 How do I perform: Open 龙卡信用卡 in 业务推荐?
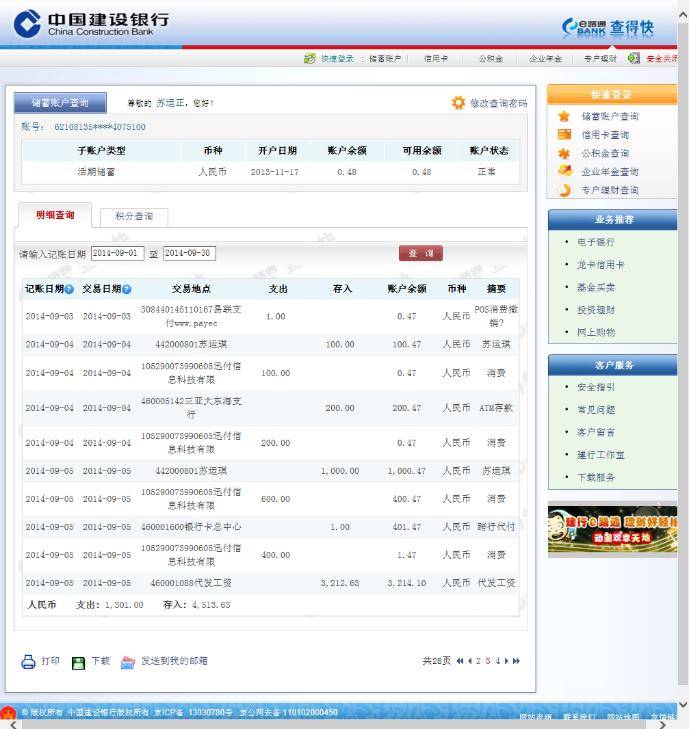click(601, 265)
